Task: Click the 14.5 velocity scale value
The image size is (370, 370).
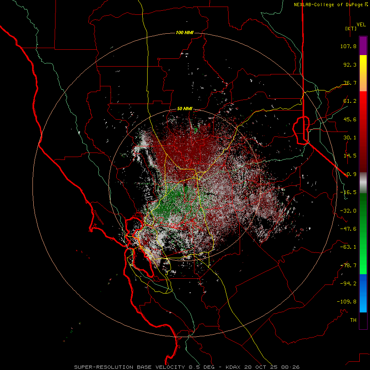Action: click(350, 156)
